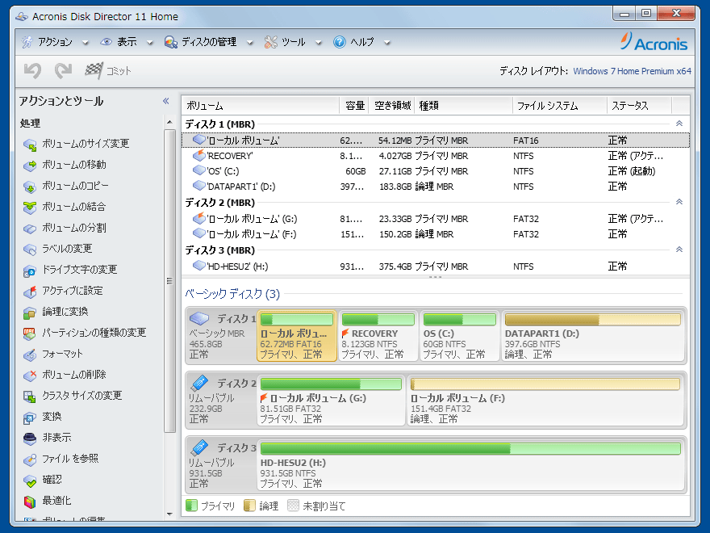Click the ラベルの変更 icon
Viewport: 710px width, 533px height.
tap(30, 250)
